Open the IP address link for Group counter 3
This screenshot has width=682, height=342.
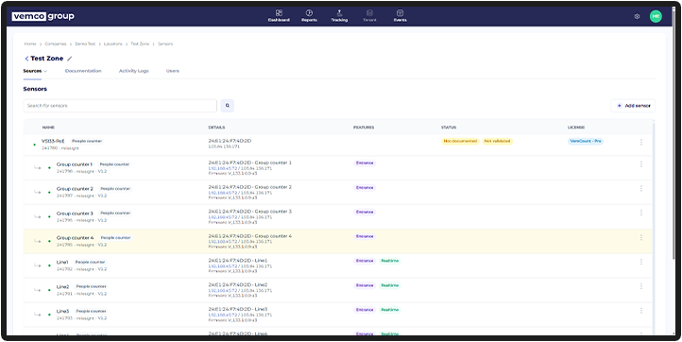pyautogui.click(x=223, y=216)
